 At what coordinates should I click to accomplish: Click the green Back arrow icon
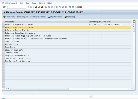pos(36,7)
